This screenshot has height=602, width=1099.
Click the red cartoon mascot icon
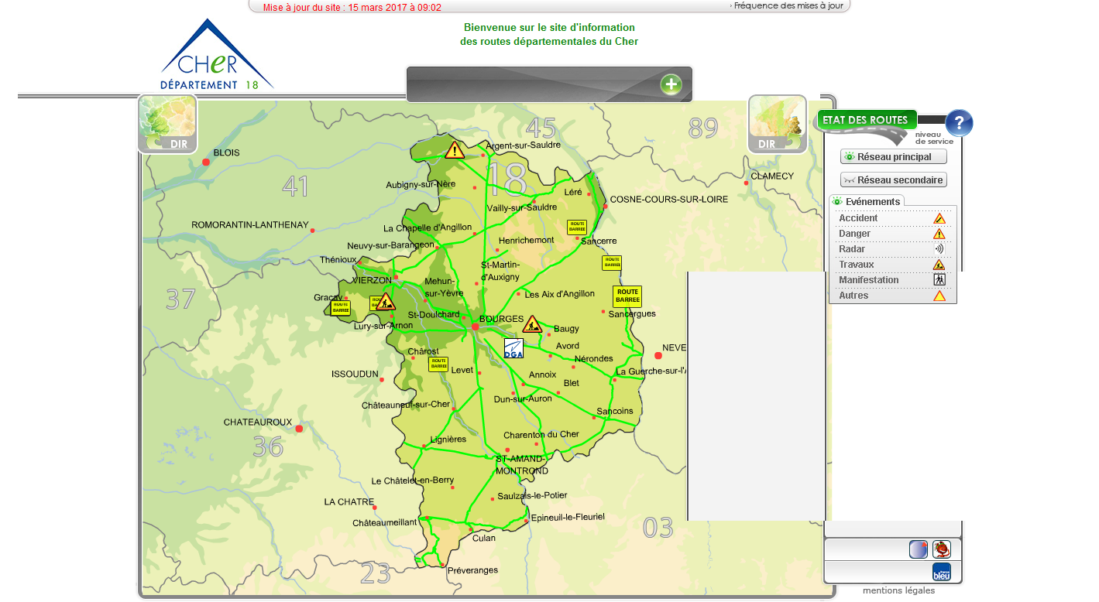pyautogui.click(x=941, y=549)
